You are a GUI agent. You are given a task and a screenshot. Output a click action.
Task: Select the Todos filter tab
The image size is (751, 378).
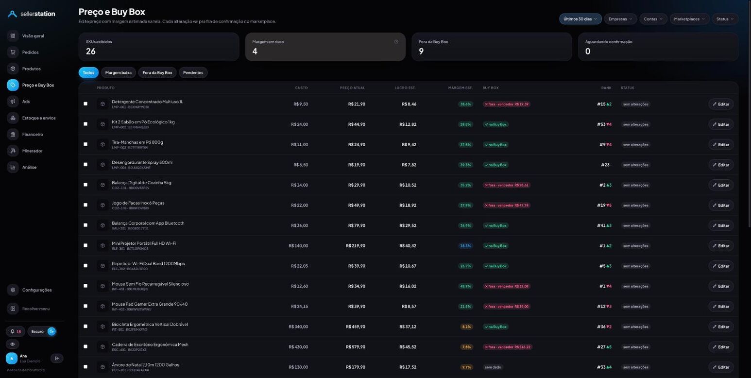(x=88, y=72)
